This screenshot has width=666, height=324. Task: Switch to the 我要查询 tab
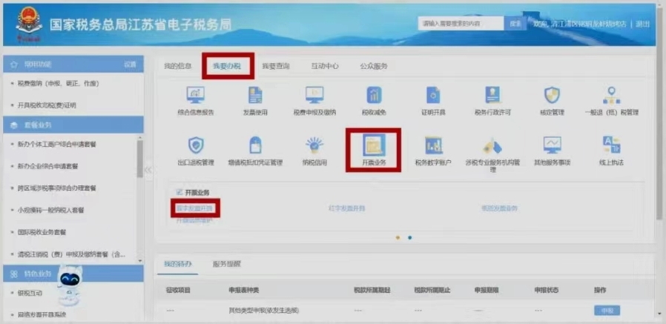(276, 66)
